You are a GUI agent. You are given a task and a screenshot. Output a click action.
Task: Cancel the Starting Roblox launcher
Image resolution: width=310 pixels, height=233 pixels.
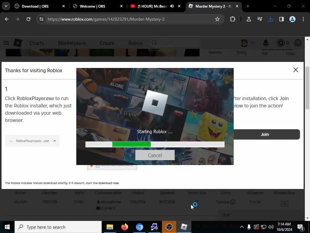click(155, 155)
